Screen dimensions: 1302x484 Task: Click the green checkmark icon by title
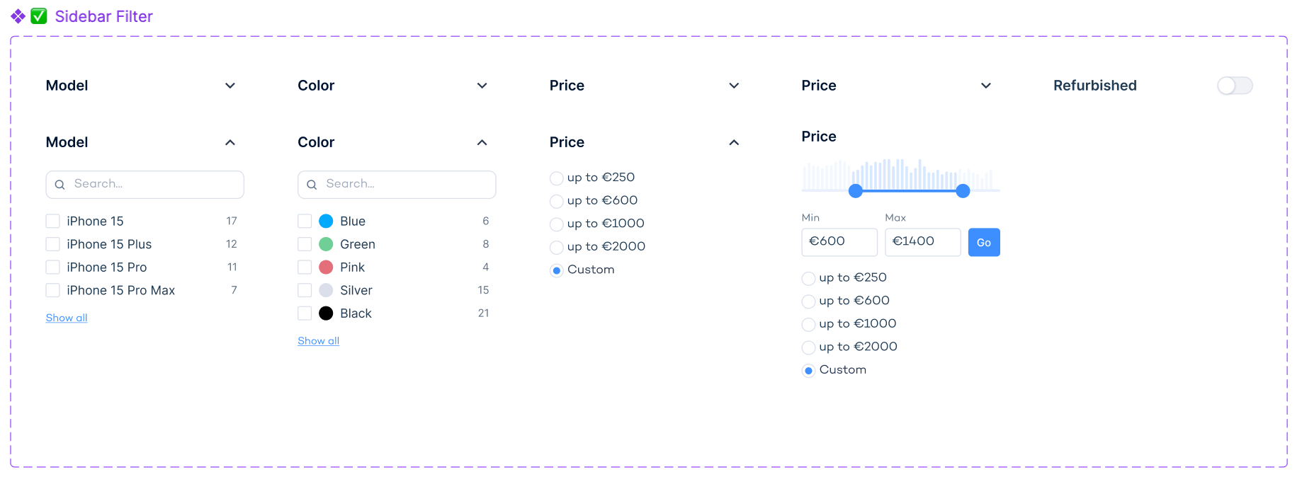(39, 16)
